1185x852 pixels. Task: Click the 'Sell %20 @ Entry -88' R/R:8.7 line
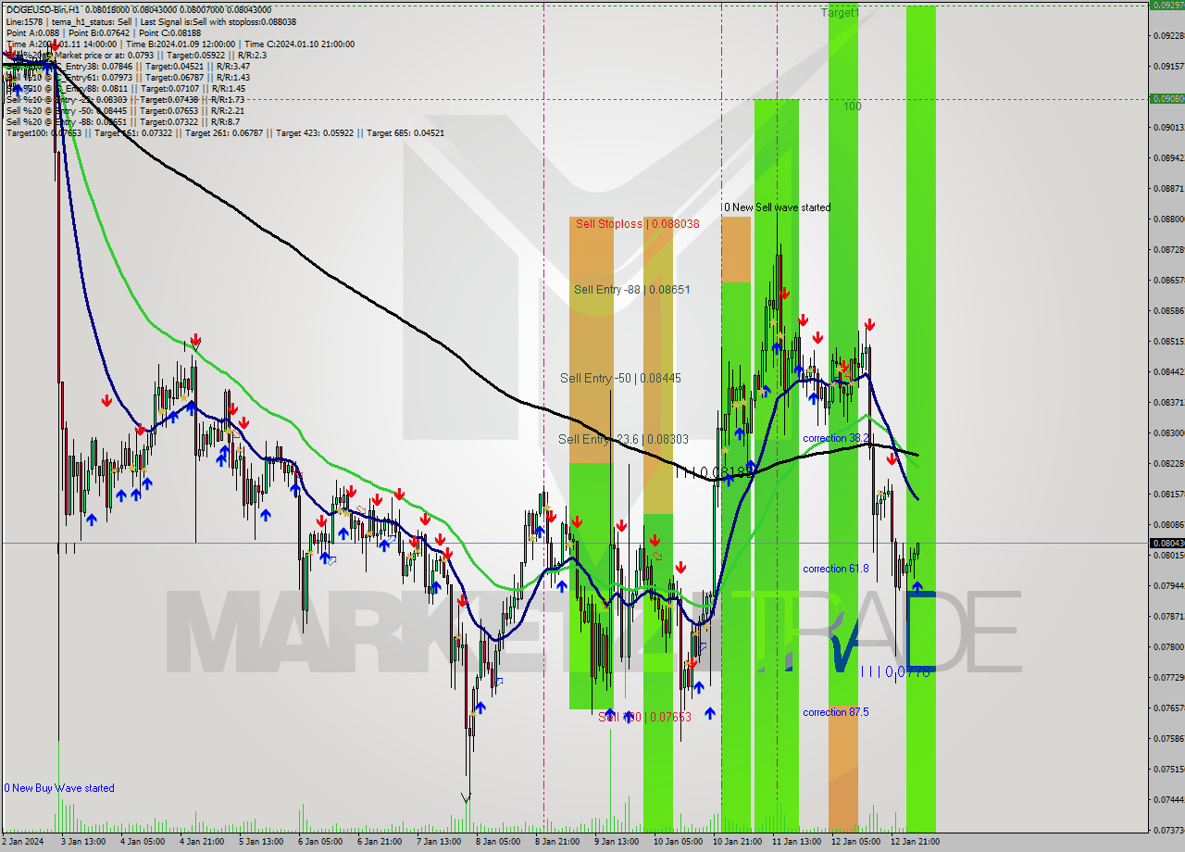[x=123, y=121]
